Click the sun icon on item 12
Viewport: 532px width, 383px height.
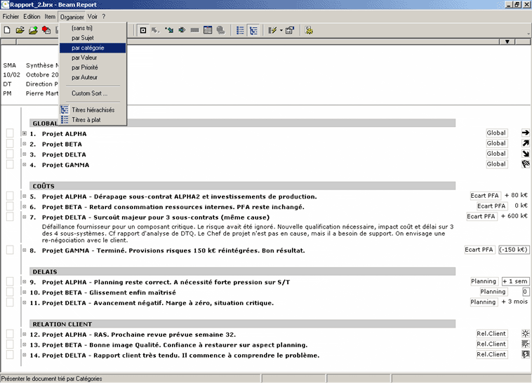(x=524, y=334)
